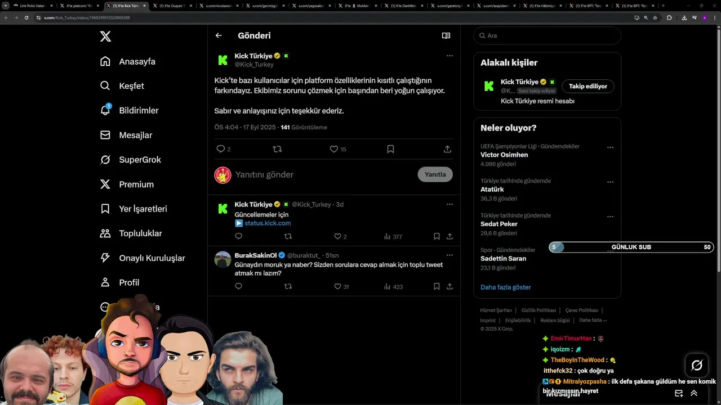Viewport: 721px width, 405px height.
Task: Open more options for Victor Osimhen trend
Action: point(610,147)
